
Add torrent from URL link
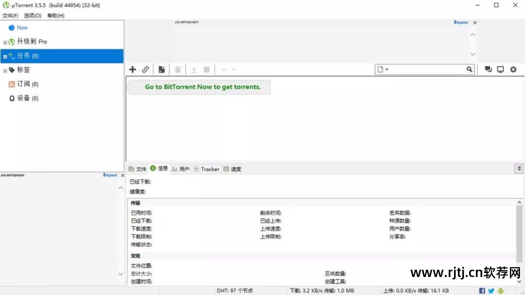pyautogui.click(x=145, y=69)
